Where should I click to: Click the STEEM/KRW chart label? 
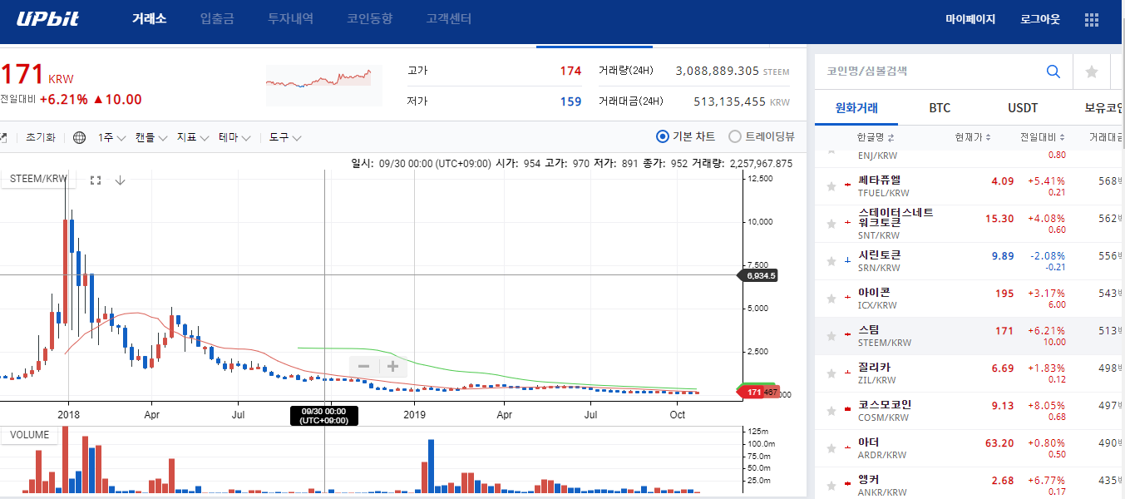pyautogui.click(x=38, y=179)
